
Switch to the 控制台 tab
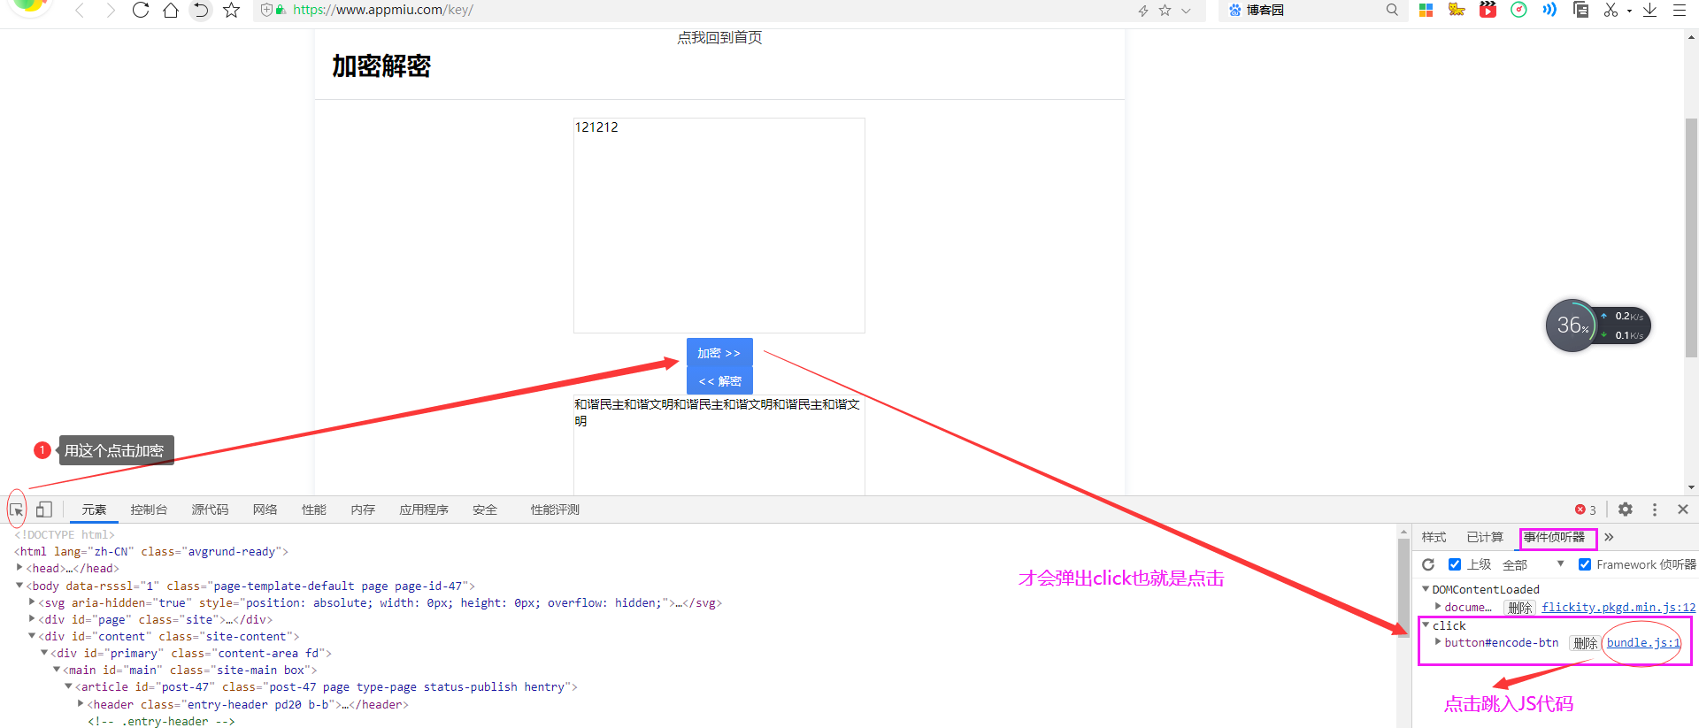pyautogui.click(x=149, y=510)
